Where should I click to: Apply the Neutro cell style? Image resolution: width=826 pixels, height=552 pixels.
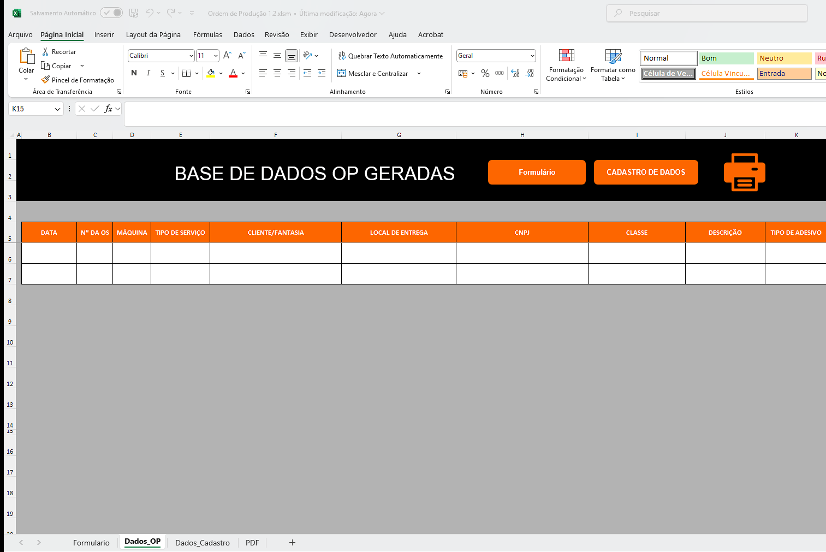(785, 58)
